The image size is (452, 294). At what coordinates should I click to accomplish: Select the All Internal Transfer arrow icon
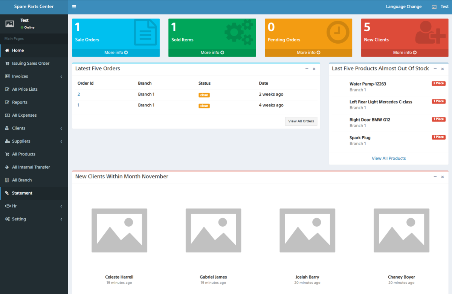pos(7,167)
